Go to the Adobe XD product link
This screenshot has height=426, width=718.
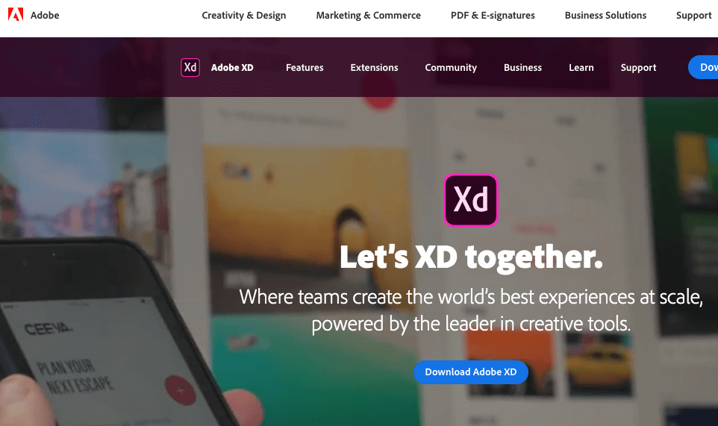tap(232, 67)
